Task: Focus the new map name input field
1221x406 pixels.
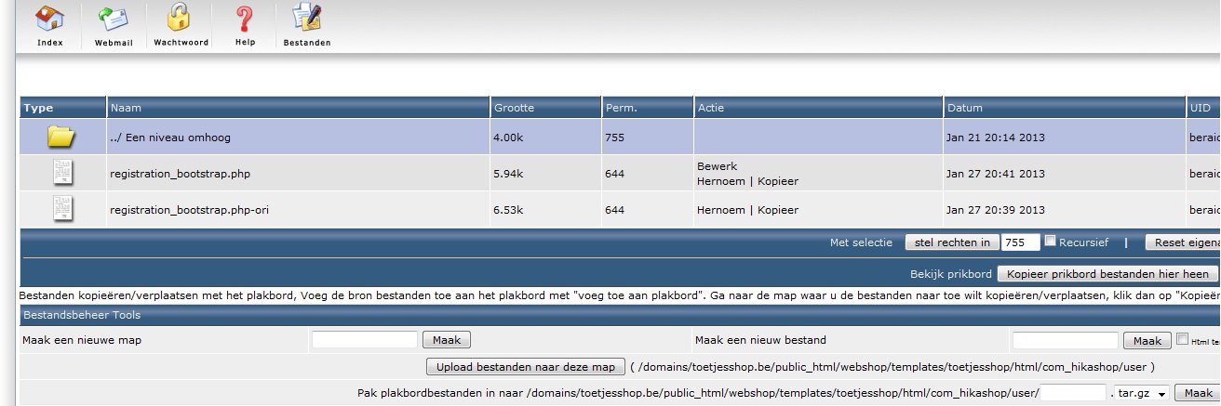Action: [365, 340]
